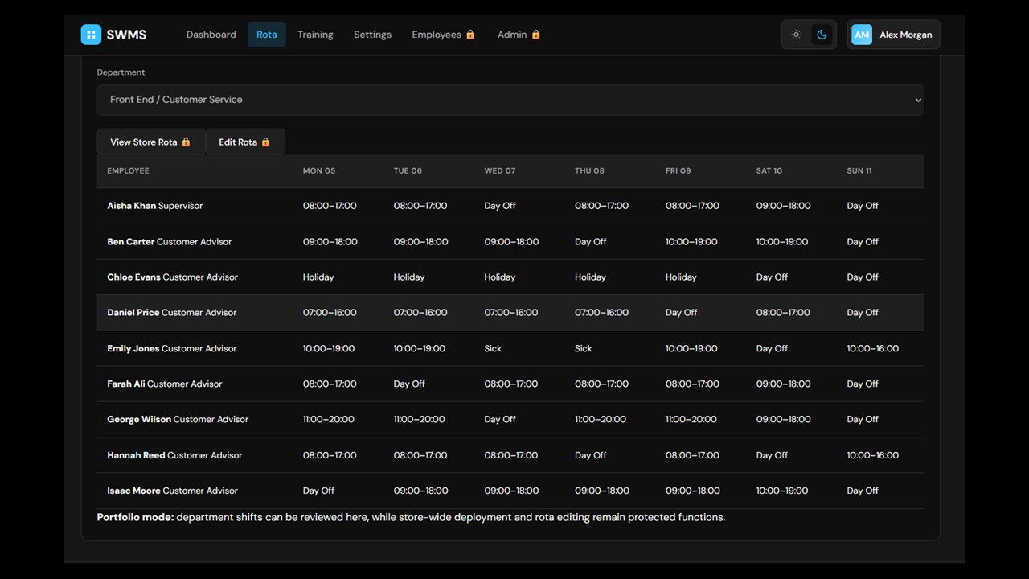
Task: Click George Wilson's Monday 11:00–20:00 shift
Action: pos(328,419)
